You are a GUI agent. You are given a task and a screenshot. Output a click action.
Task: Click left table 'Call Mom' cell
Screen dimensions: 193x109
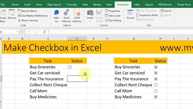coord(48,91)
